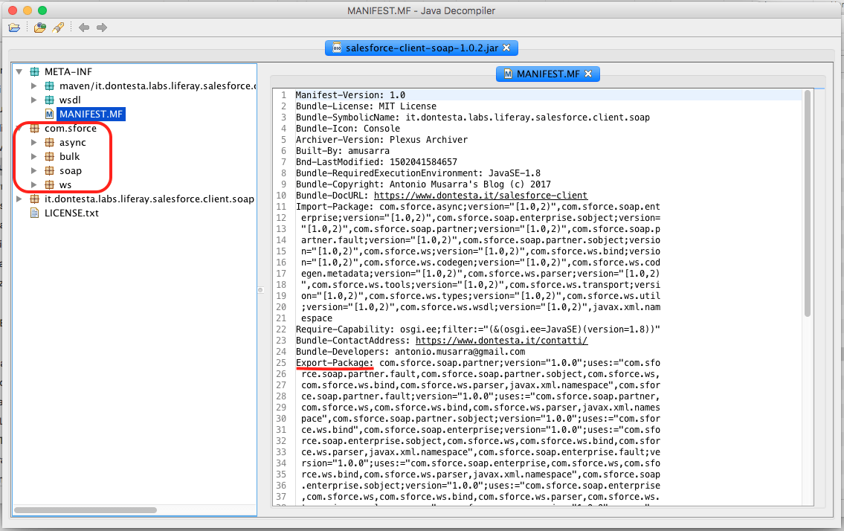Click the async package icon

click(50, 142)
